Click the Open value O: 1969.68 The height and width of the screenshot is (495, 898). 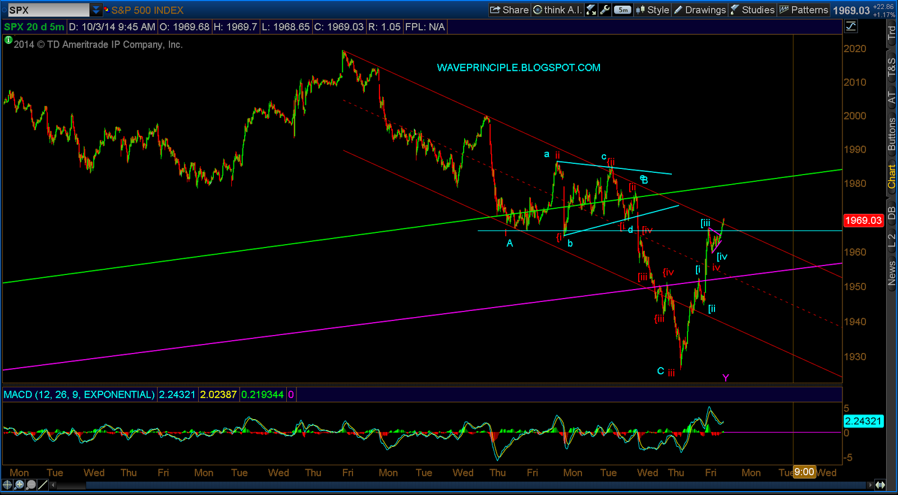(x=185, y=27)
